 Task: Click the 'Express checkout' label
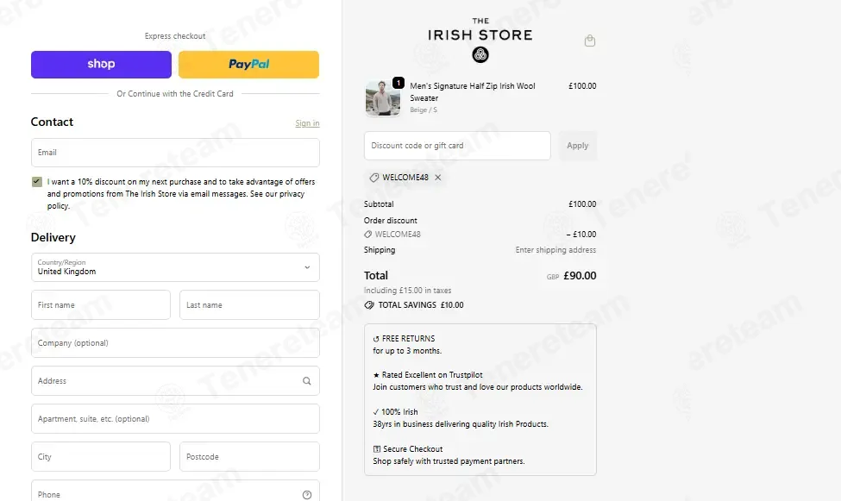[175, 36]
